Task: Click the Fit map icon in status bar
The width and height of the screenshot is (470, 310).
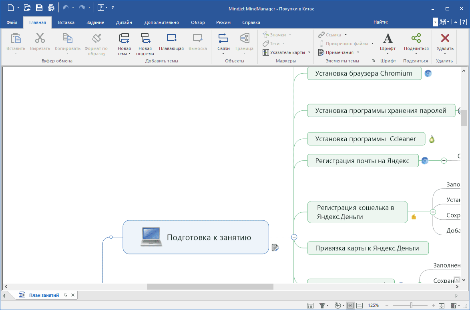Action: click(x=442, y=305)
